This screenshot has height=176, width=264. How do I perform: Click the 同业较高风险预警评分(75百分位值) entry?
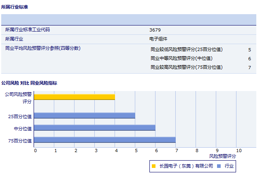(186, 68)
